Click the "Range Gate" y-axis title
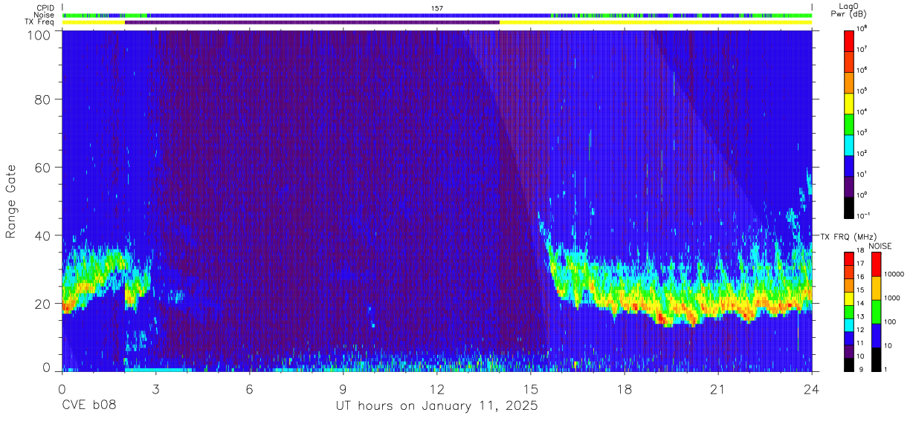This screenshot has width=913, height=421. [11, 200]
